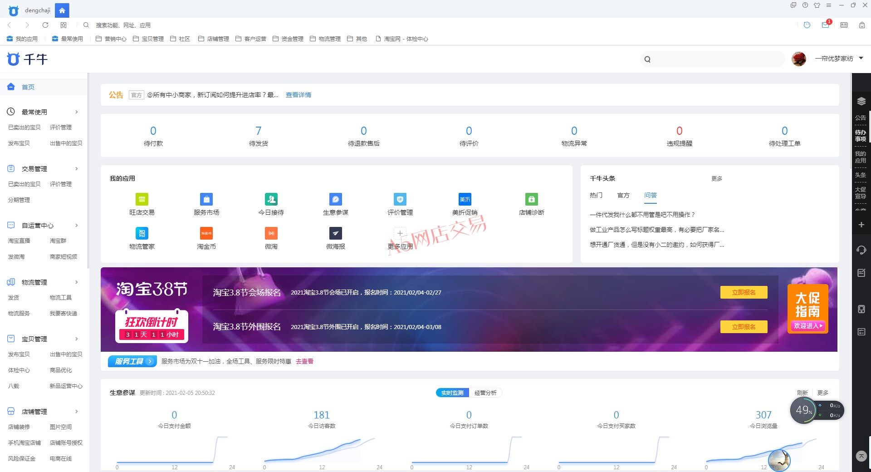Open the 服务市场 app icon

(x=206, y=199)
